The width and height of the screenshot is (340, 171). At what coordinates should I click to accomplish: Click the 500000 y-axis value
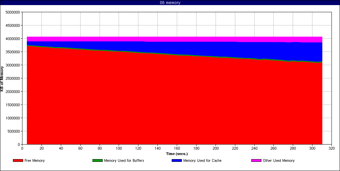pyautogui.click(x=14, y=131)
